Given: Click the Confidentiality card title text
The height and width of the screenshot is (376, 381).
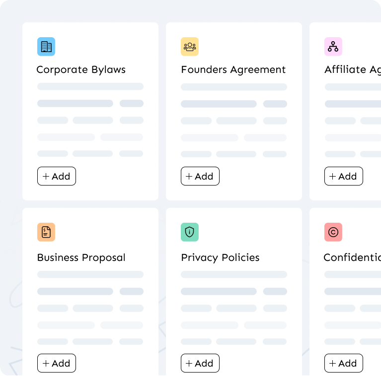Looking at the screenshot, I should 352,257.
